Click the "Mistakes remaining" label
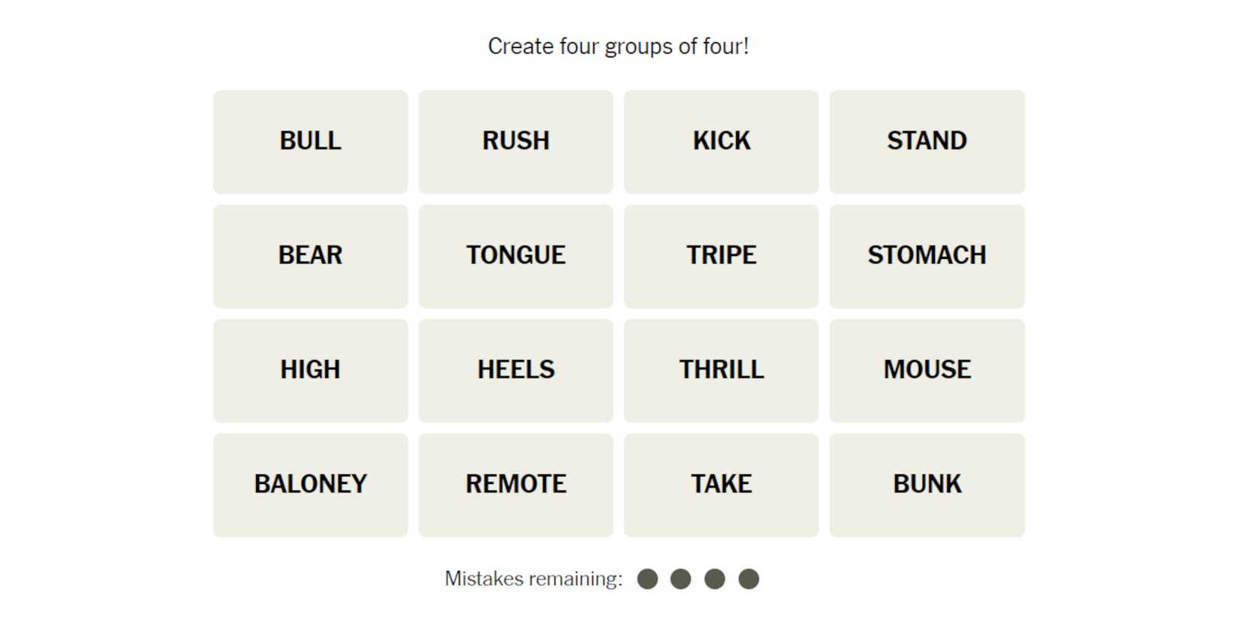The image size is (1239, 619). tap(533, 578)
